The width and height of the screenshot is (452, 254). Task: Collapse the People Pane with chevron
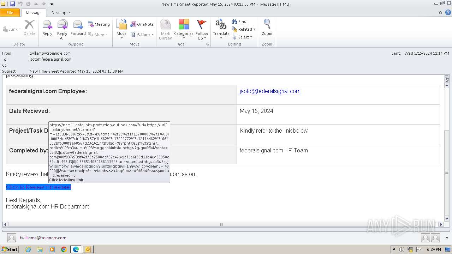447,238
